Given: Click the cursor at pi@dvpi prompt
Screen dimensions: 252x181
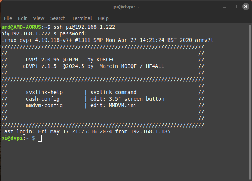Looking at the screenshot, I should click(40, 138).
